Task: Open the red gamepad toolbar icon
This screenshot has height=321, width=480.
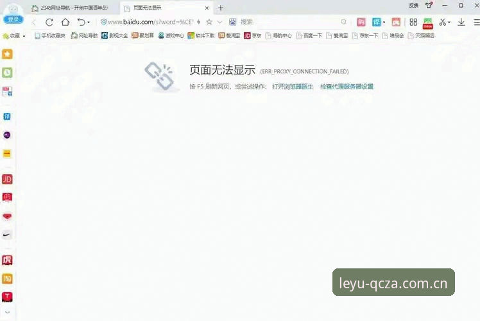Action: point(396,22)
